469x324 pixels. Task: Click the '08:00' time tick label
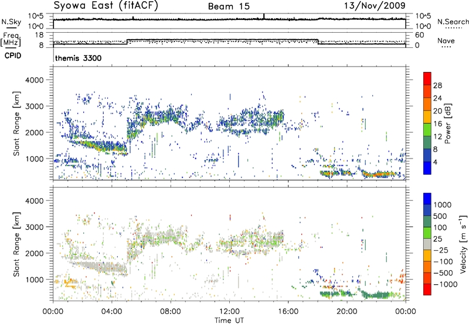pyautogui.click(x=171, y=312)
